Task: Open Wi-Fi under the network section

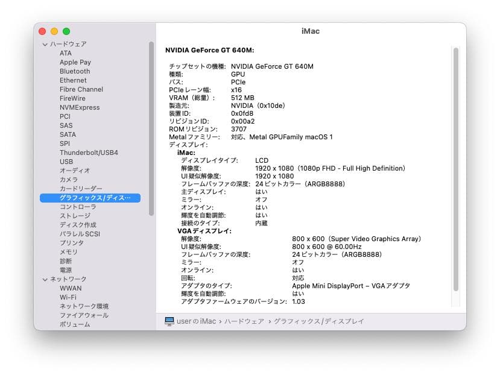Action: 68,297
